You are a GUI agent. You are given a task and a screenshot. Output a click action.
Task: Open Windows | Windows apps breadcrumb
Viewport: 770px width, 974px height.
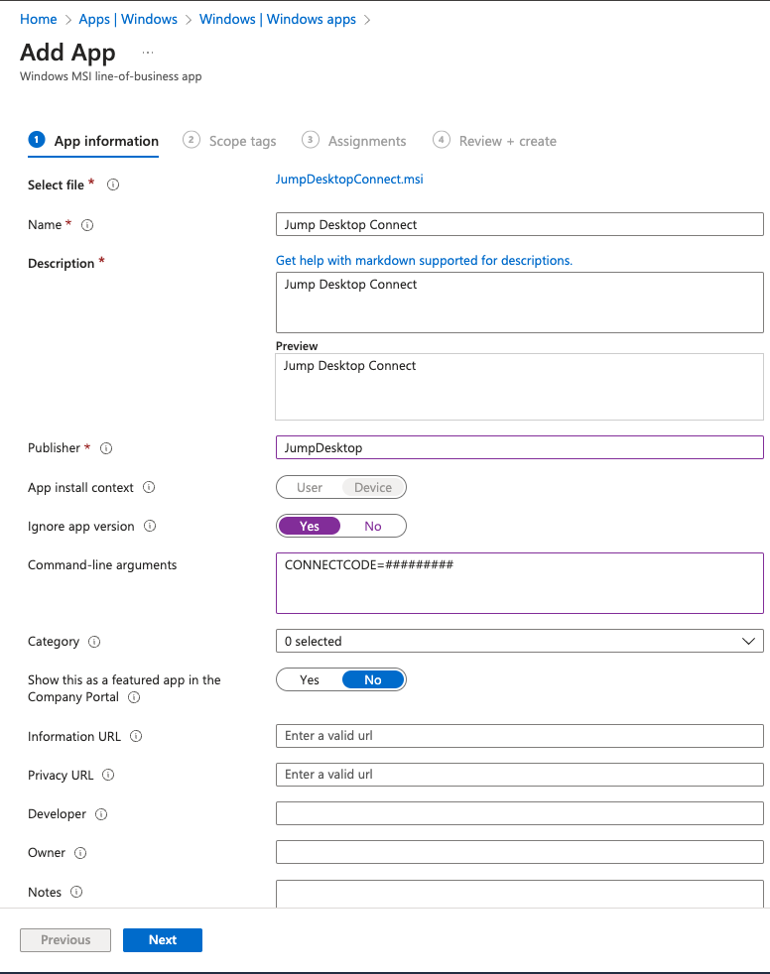[278, 19]
